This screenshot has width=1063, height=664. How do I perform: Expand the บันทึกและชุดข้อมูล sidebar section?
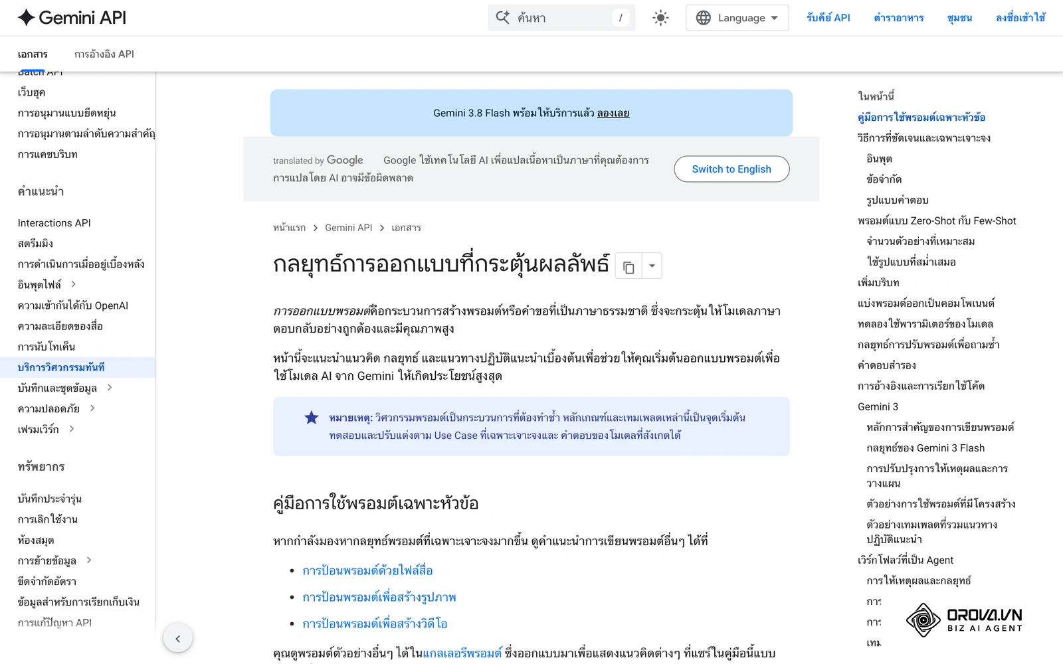pos(110,388)
